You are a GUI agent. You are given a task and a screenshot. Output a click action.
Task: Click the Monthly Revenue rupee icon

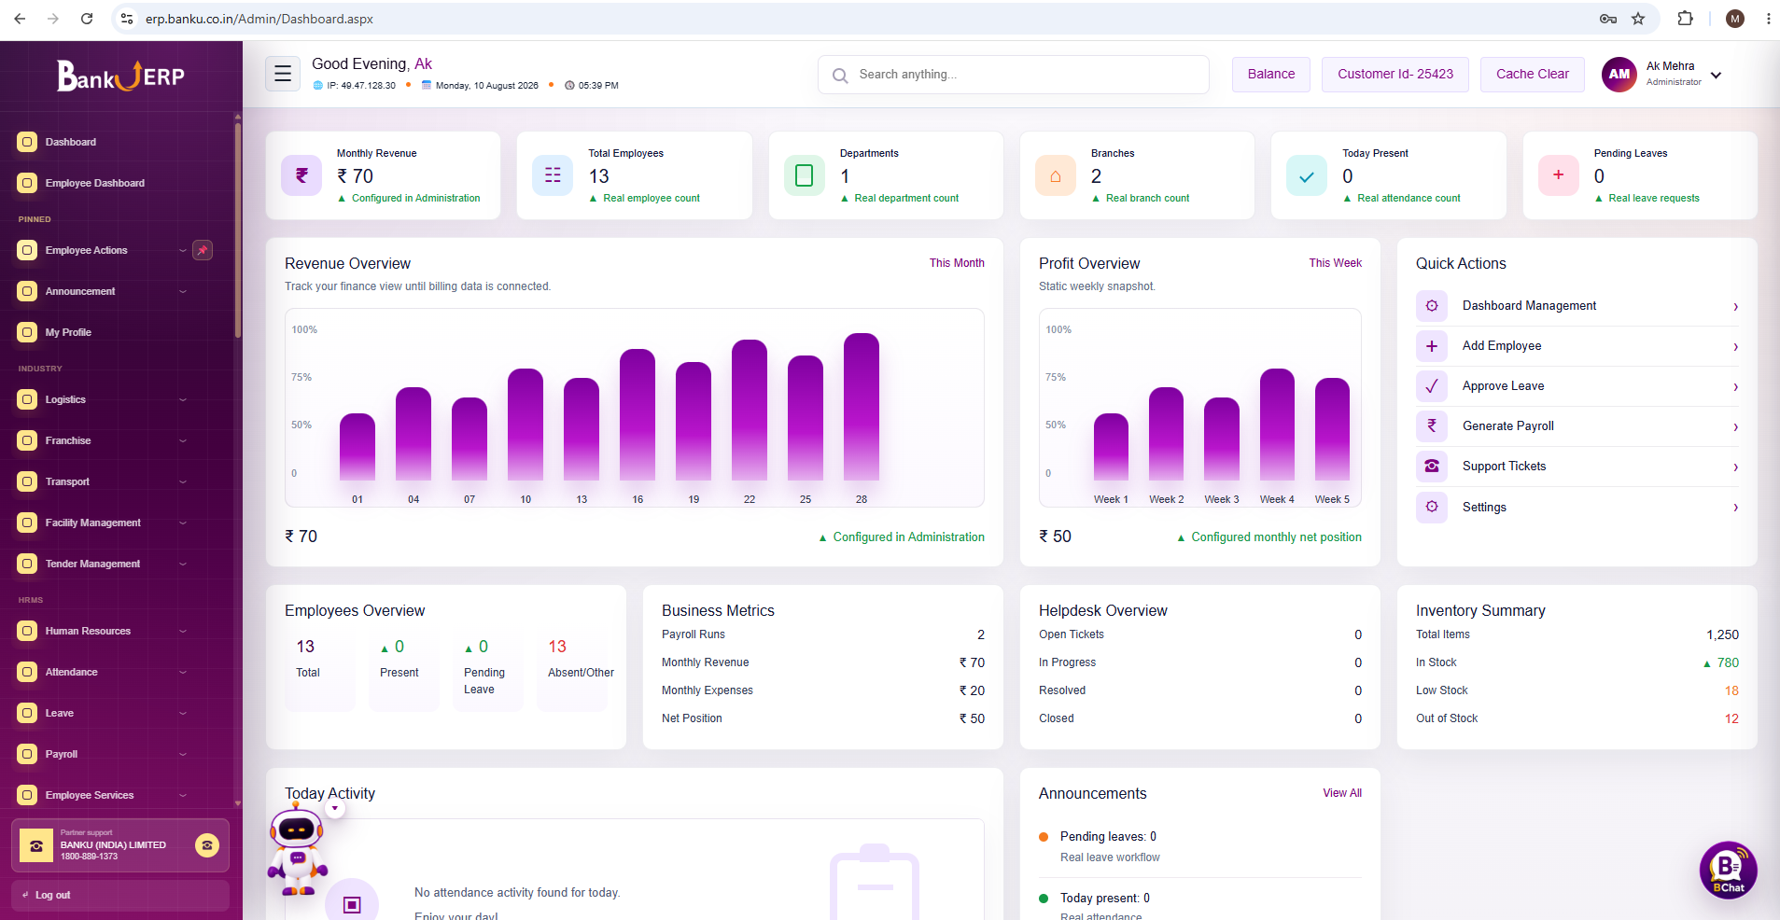pyautogui.click(x=301, y=175)
